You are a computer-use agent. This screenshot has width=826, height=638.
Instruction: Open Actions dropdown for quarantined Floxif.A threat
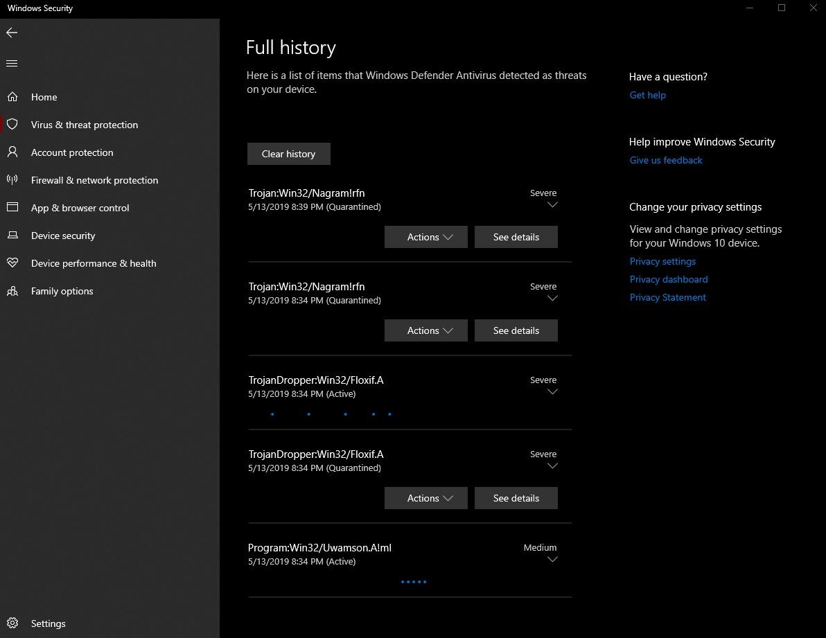point(425,498)
